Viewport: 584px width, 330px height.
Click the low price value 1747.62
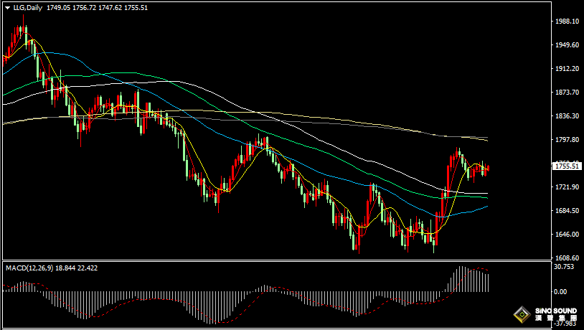[110, 8]
